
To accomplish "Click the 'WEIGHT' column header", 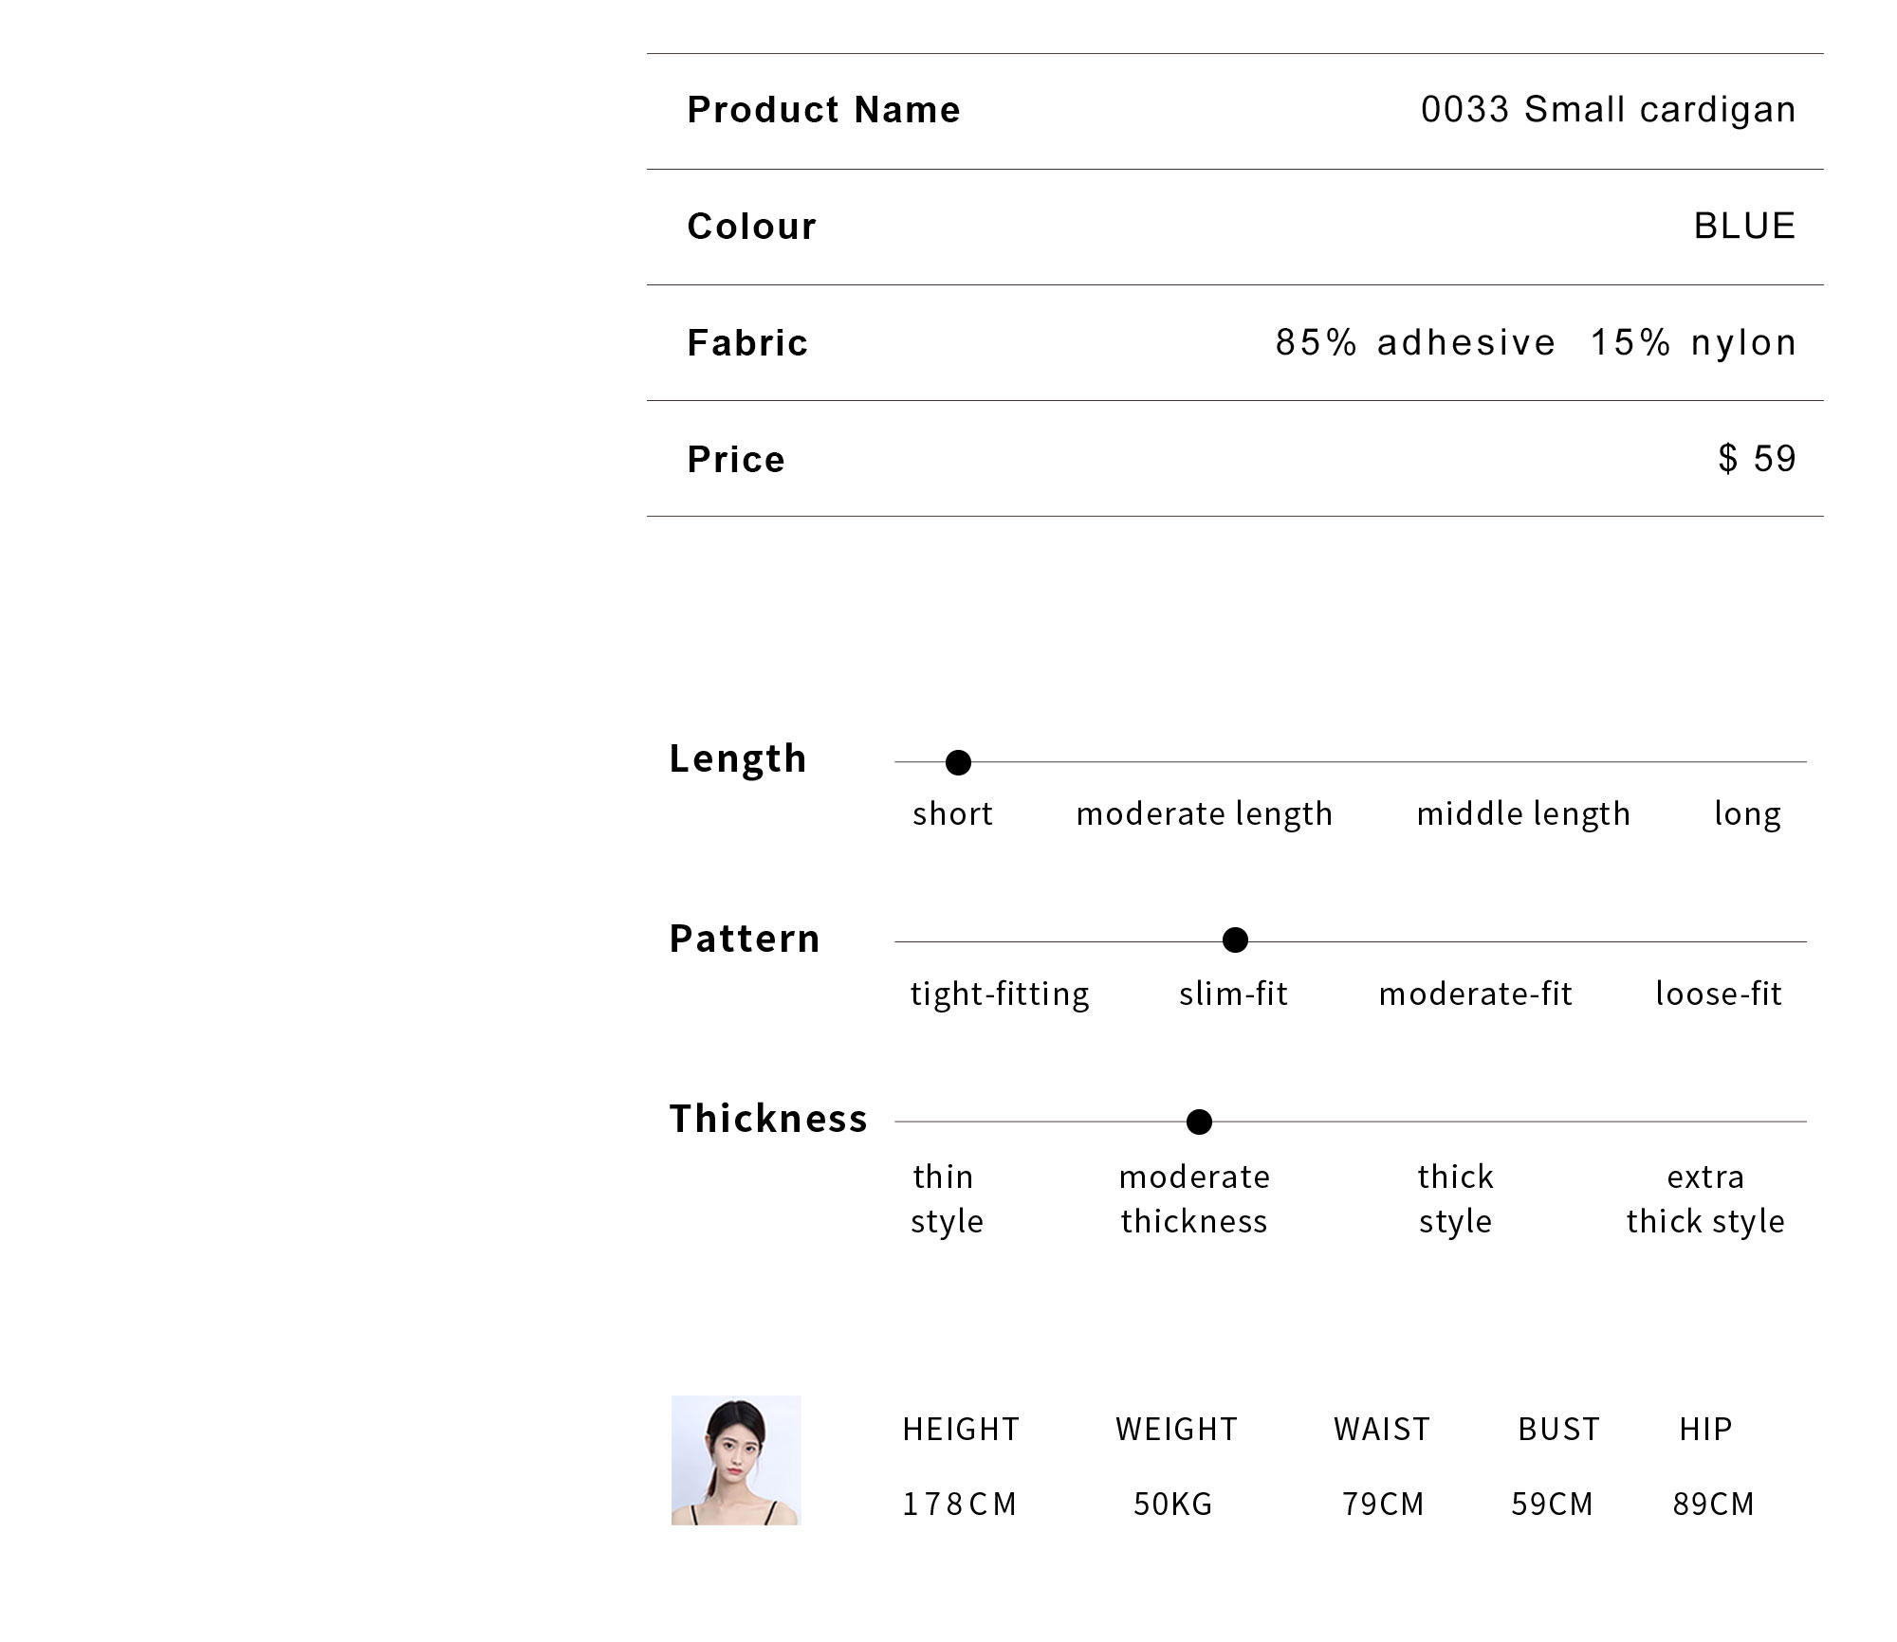I will point(1176,1430).
